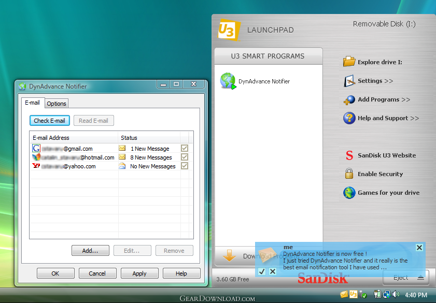Click Enable Security link

click(380, 174)
